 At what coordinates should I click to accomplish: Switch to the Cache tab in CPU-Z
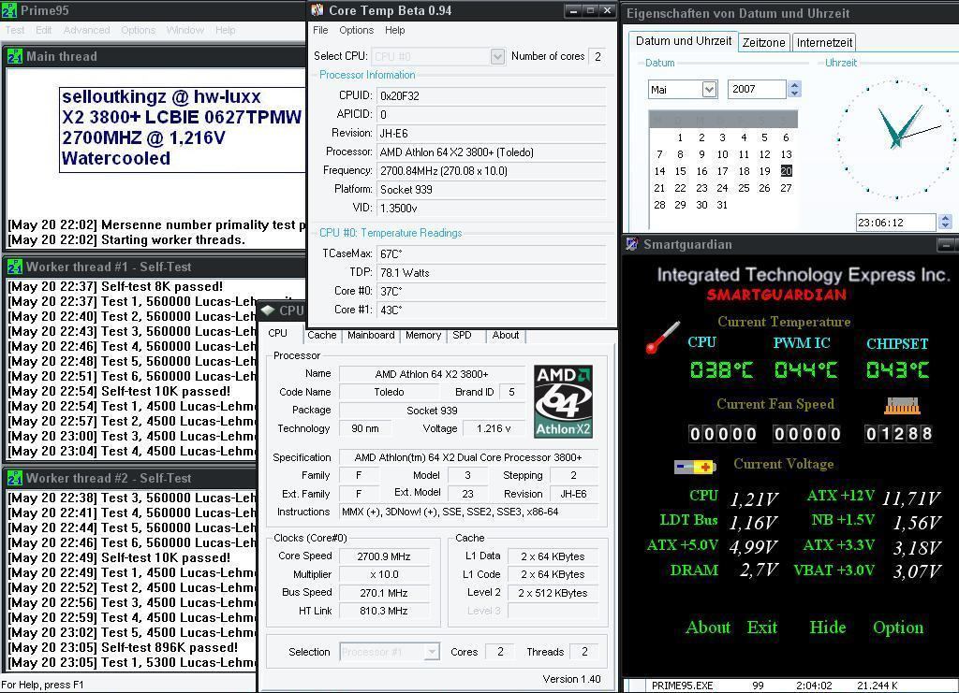pyautogui.click(x=322, y=335)
